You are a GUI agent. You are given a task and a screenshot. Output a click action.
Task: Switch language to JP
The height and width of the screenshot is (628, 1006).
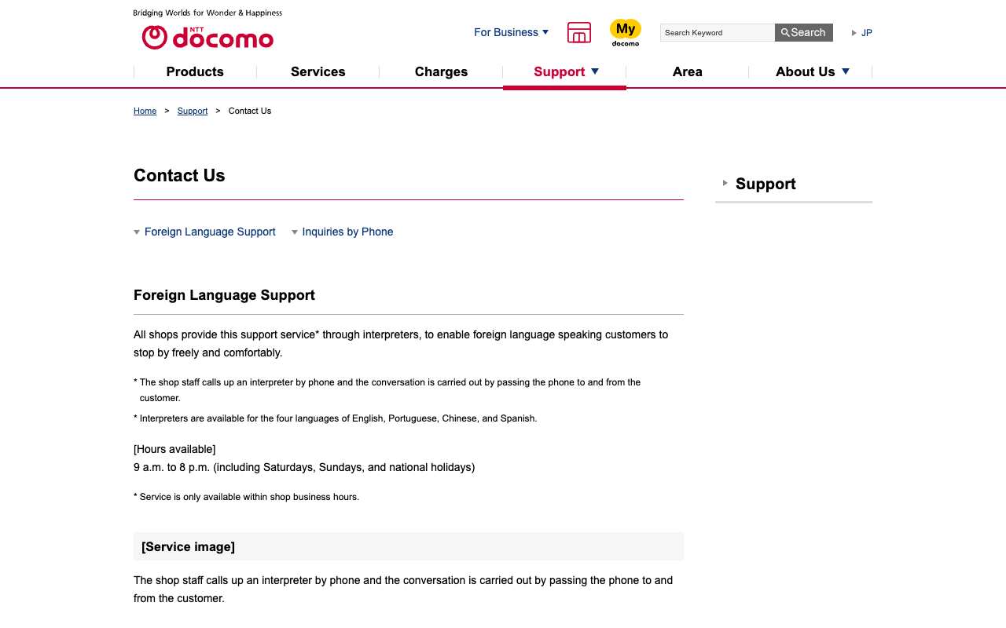coord(867,33)
